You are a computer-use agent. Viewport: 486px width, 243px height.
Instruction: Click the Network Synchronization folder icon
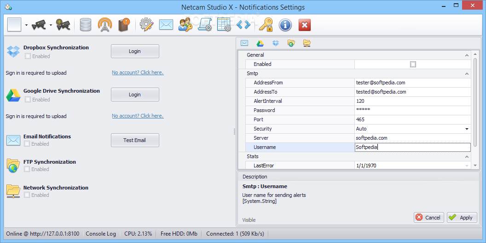(x=13, y=191)
